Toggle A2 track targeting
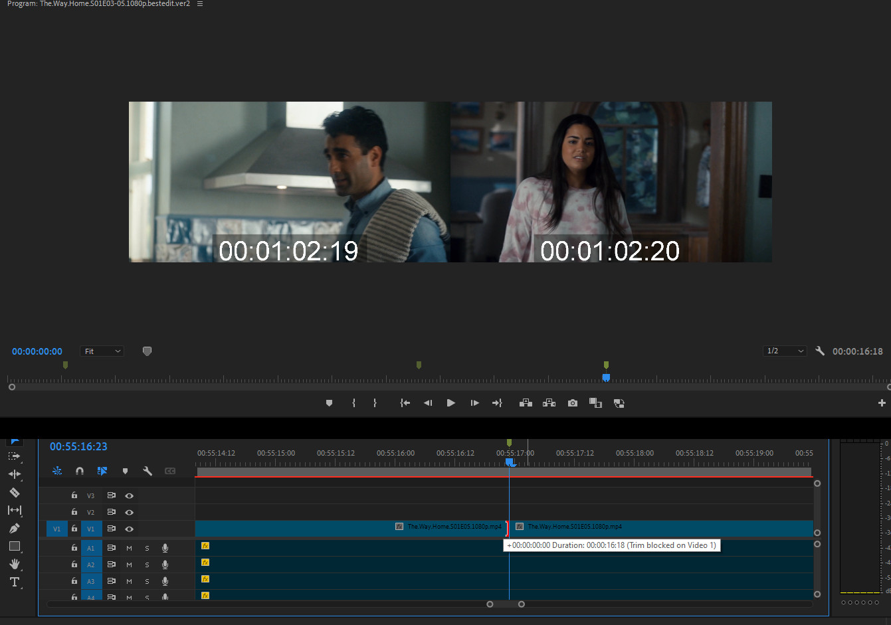This screenshot has height=625, width=891. 91,565
